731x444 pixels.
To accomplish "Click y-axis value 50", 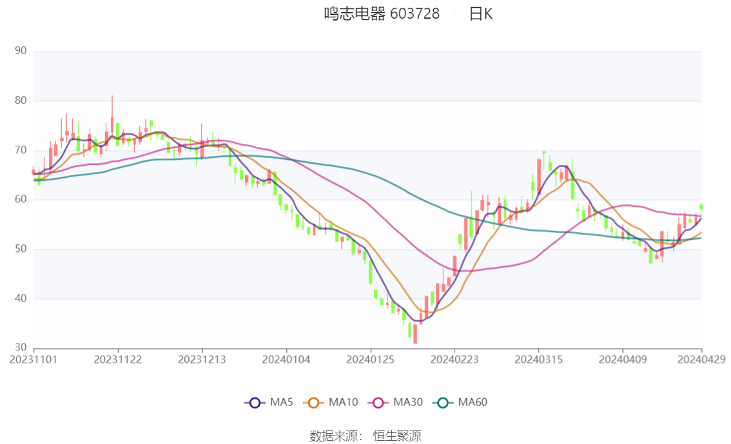I will click(x=21, y=249).
